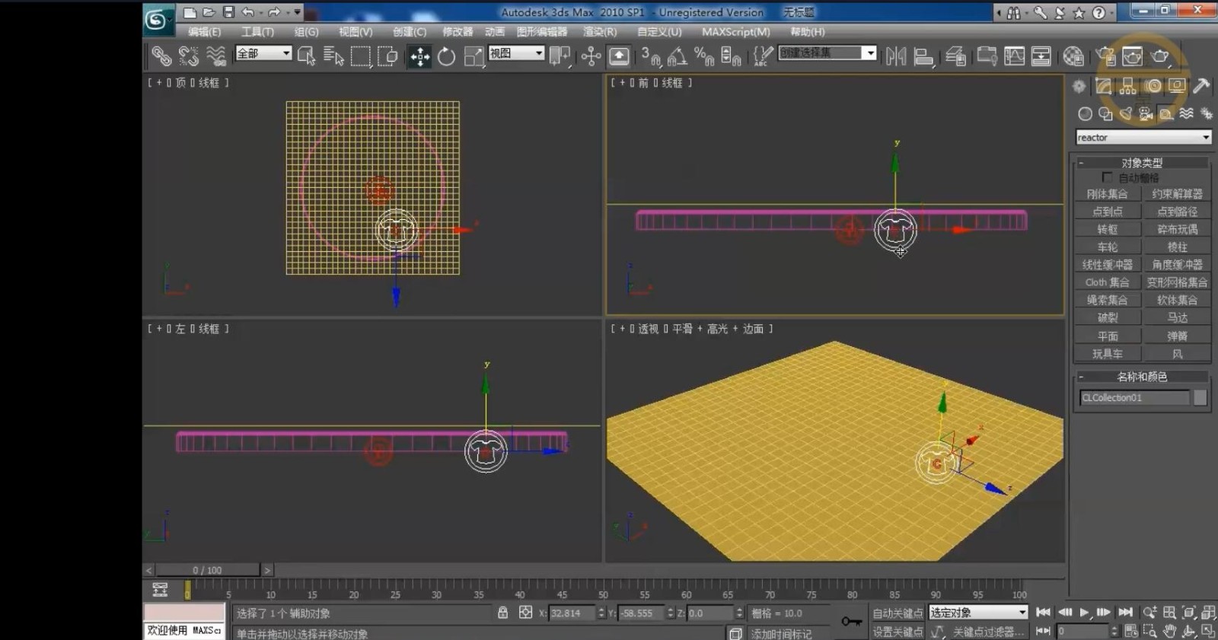1218x640 pixels.
Task: Open the 渲染(R) menu
Action: tap(600, 32)
